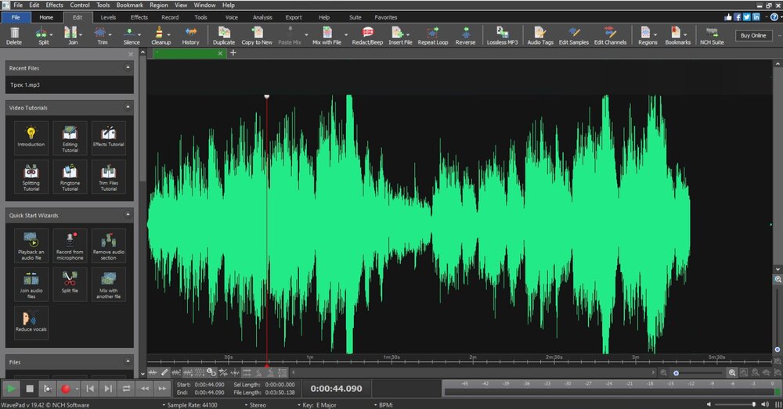
Task: Click the Reverse tool icon
Action: (x=465, y=35)
